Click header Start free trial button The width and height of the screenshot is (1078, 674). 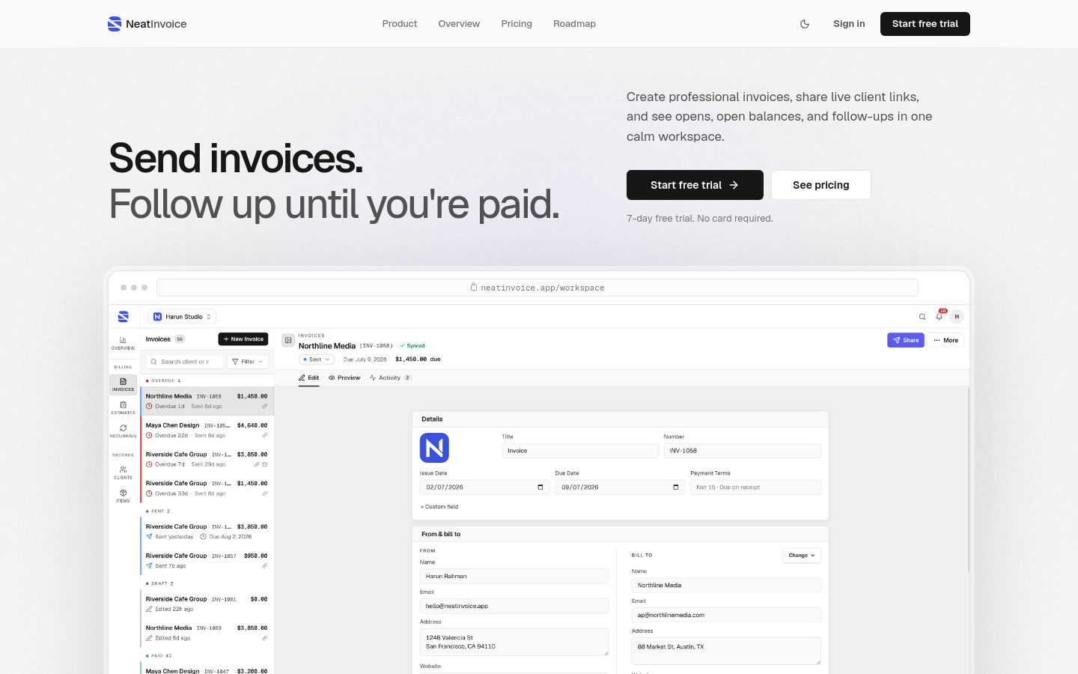925,24
